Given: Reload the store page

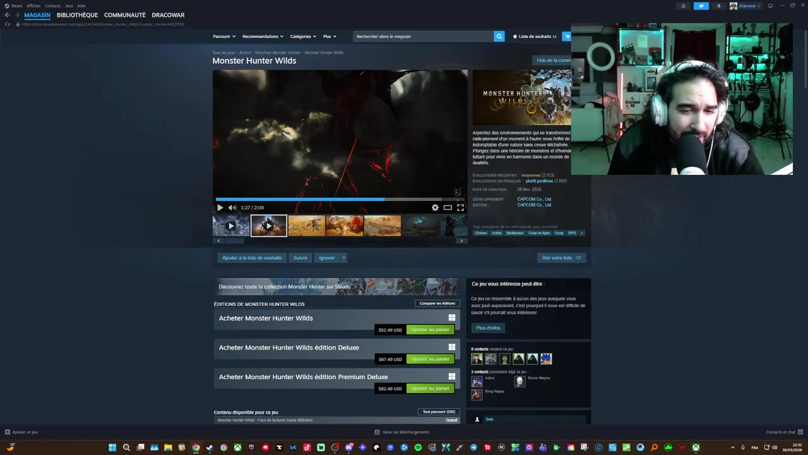Looking at the screenshot, I should [8, 24].
